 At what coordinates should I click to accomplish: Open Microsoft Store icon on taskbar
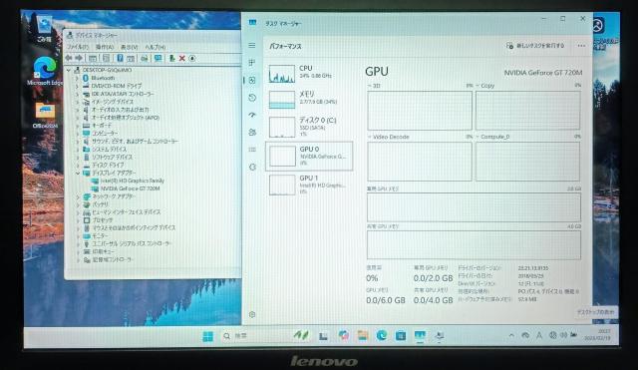pyautogui.click(x=401, y=336)
